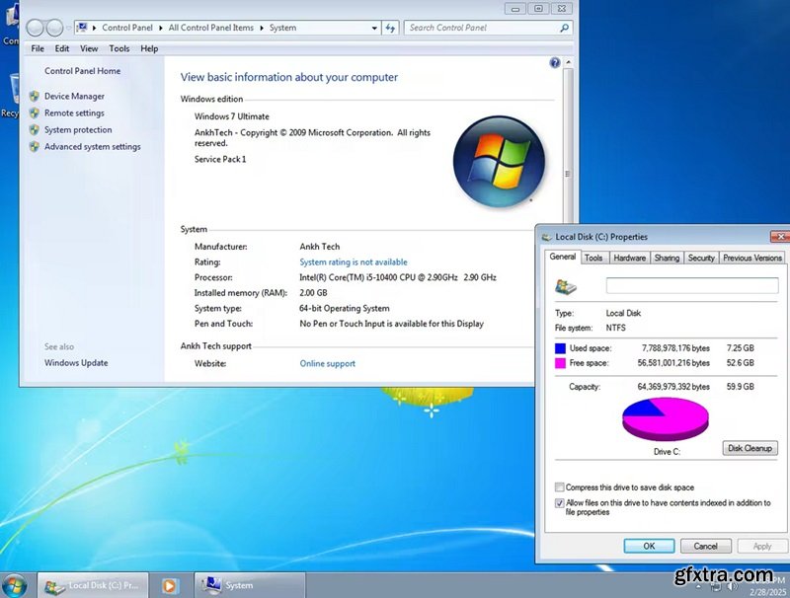
Task: Click the Advanced system settings shield icon
Action: click(34, 147)
